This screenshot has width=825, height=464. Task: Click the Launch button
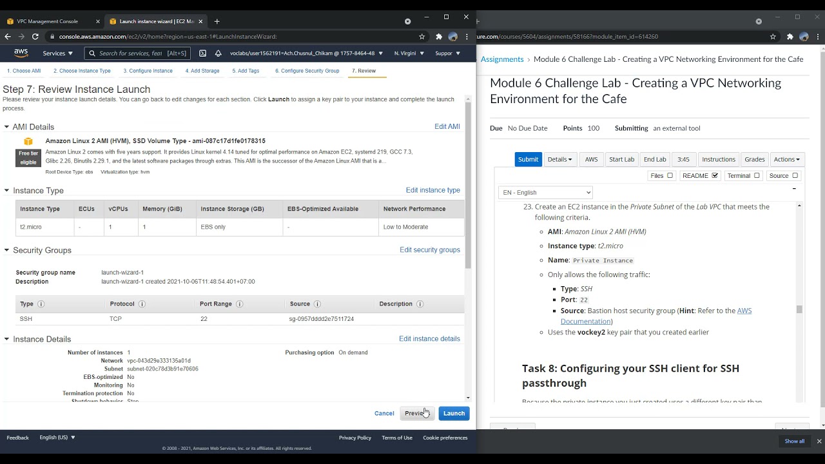[x=454, y=413]
